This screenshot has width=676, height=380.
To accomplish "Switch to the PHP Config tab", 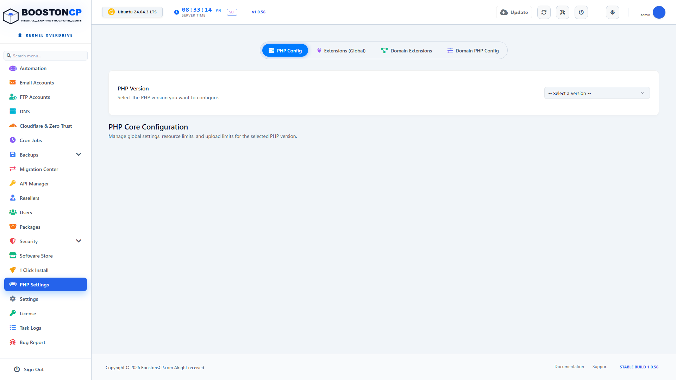I will [x=285, y=51].
